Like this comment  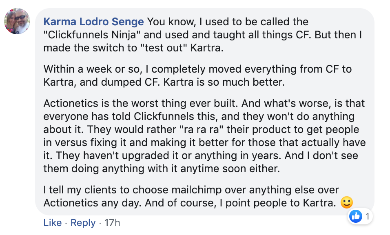(x=52, y=223)
